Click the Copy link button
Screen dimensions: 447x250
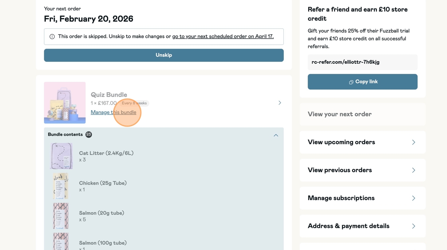pyautogui.click(x=362, y=81)
